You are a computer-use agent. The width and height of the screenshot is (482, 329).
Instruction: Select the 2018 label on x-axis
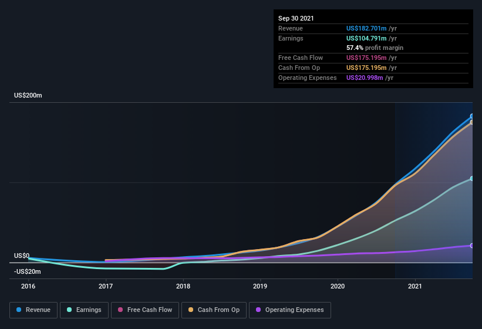(183, 286)
